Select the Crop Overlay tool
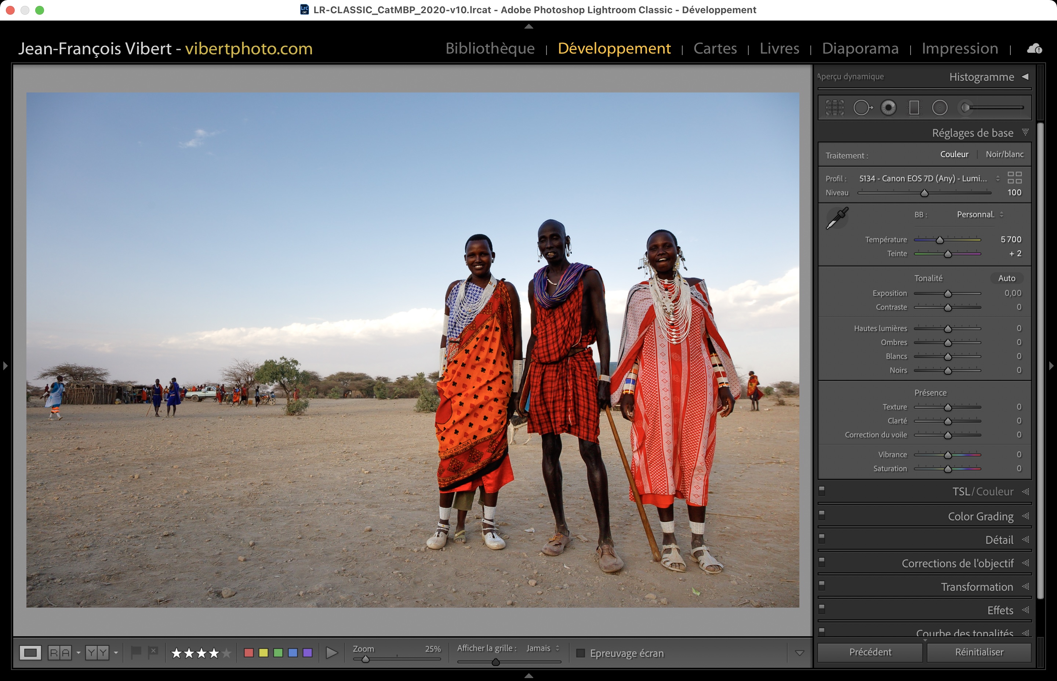 (835, 108)
